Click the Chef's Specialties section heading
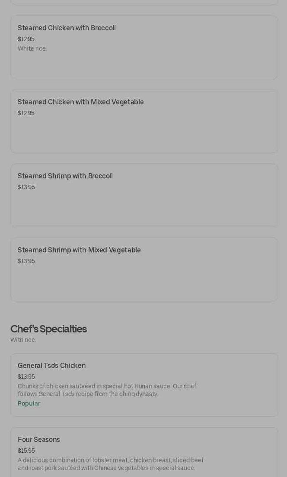Image resolution: width=287 pixels, height=477 pixels. [x=48, y=329]
